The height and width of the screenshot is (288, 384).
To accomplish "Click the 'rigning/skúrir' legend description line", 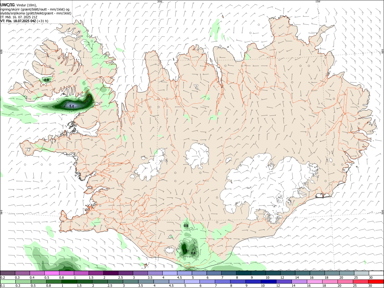I will (35, 9).
